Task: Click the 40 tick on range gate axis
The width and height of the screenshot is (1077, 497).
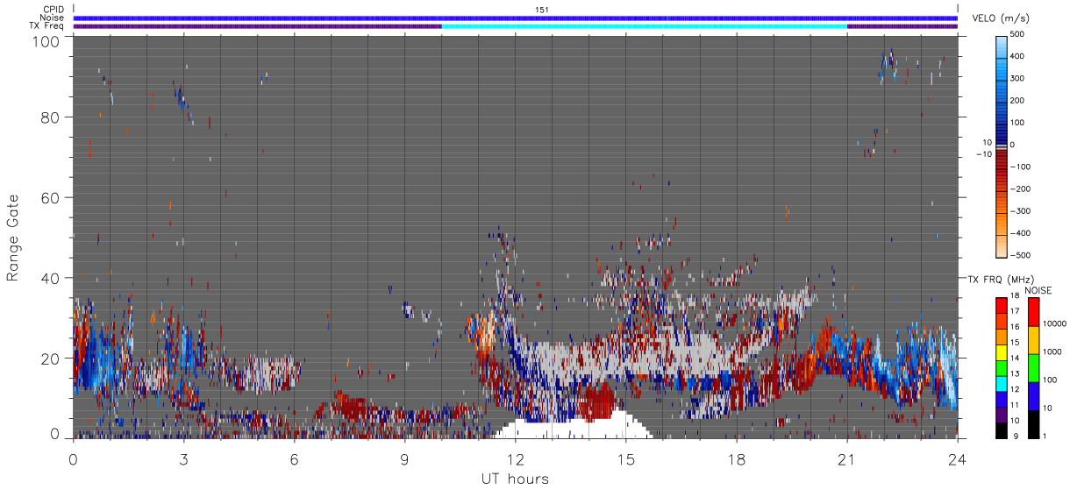Action: [49, 278]
